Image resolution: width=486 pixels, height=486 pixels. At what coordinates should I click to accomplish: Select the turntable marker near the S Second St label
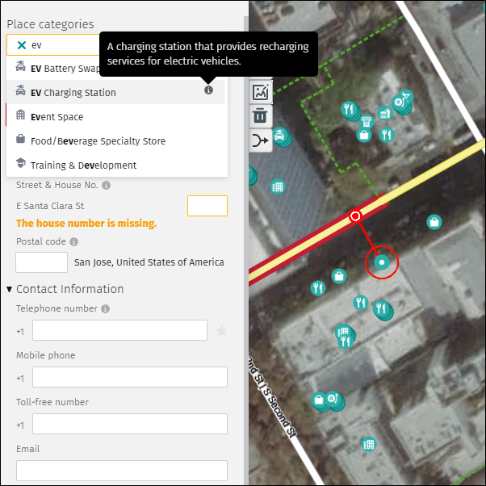pos(333,400)
